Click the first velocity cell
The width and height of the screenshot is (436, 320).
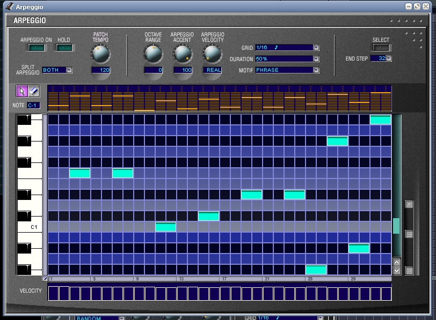coord(53,294)
